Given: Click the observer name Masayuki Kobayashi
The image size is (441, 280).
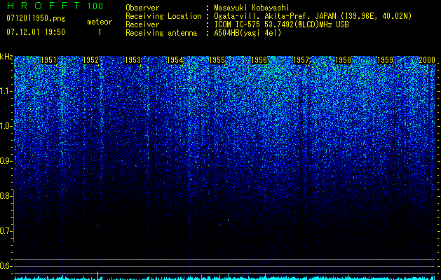Looking at the screenshot, I should point(252,8).
